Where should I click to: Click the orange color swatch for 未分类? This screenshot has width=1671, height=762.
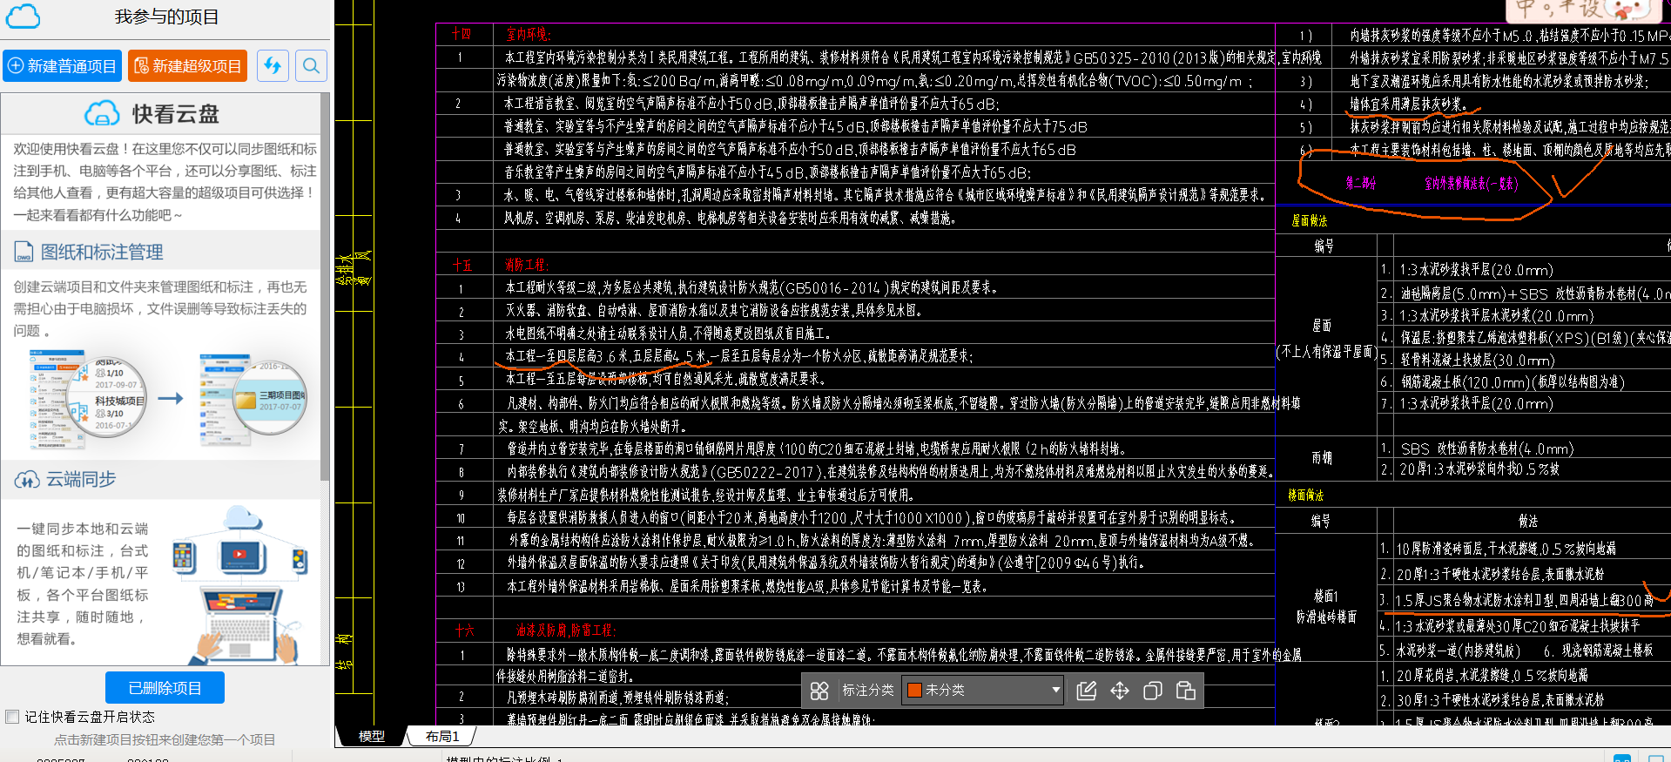(x=914, y=691)
